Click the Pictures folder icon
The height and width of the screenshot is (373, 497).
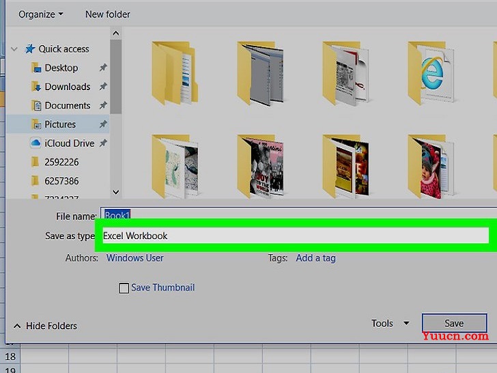click(36, 124)
